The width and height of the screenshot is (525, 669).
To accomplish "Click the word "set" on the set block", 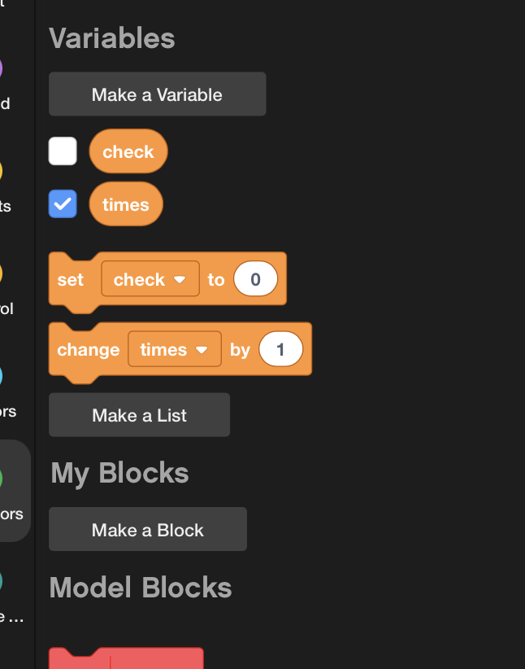I will click(x=71, y=279).
